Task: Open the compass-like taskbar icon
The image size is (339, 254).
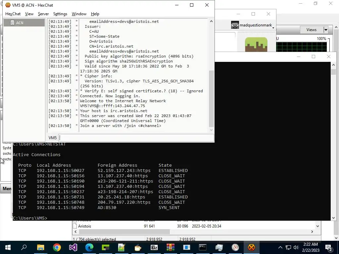Action: pyautogui.click(x=235, y=247)
